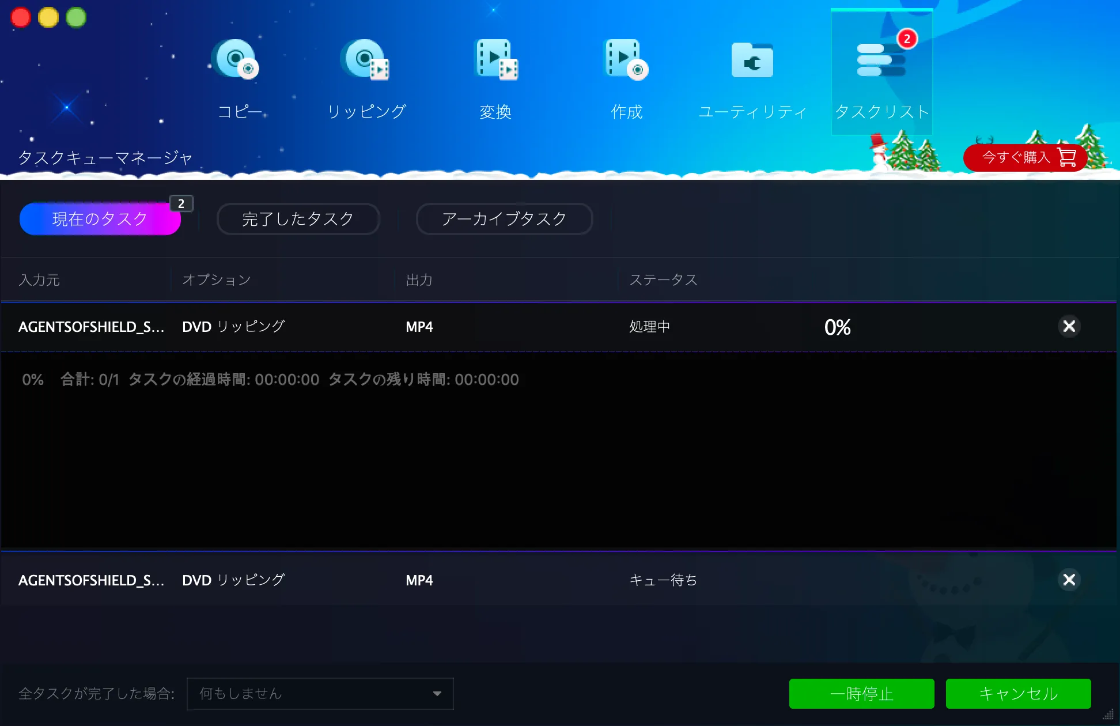Click the 入力元 column header
Image resolution: width=1120 pixels, height=726 pixels.
(39, 280)
